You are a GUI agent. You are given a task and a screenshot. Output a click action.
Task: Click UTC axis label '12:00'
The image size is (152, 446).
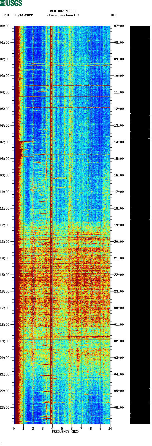tap(119, 109)
